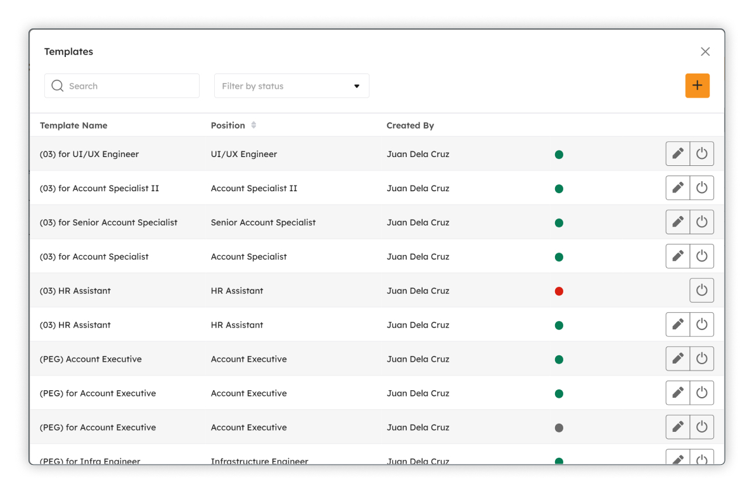
Task: Edit green-status (PEG) for Account Executive template
Action: [677, 393]
